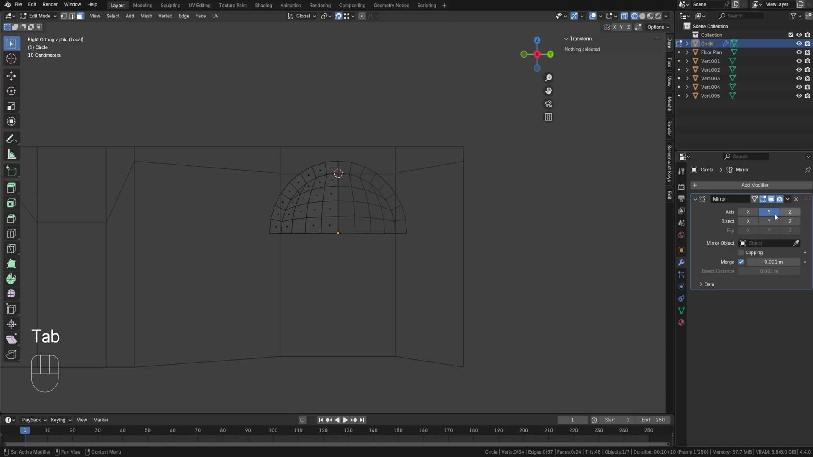Select the Smooth tool
The image size is (813, 457).
click(11, 294)
